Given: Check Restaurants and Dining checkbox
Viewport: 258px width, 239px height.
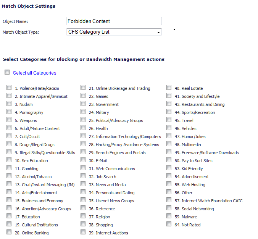Looking at the screenshot, I should coord(169,104).
